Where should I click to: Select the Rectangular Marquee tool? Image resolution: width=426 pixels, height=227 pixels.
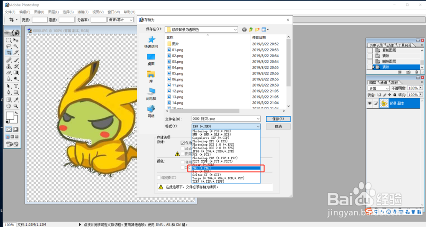(x=9, y=40)
